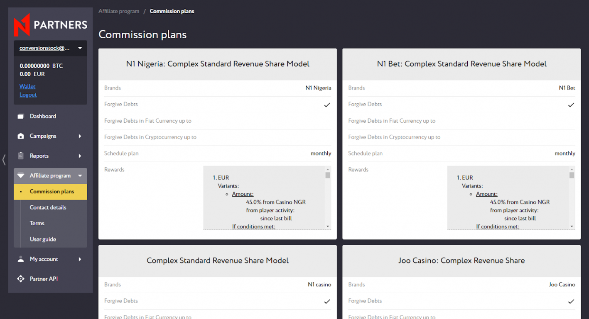Collapse the Affiliate program menu arrow
This screenshot has height=319, width=589.
pyautogui.click(x=80, y=176)
